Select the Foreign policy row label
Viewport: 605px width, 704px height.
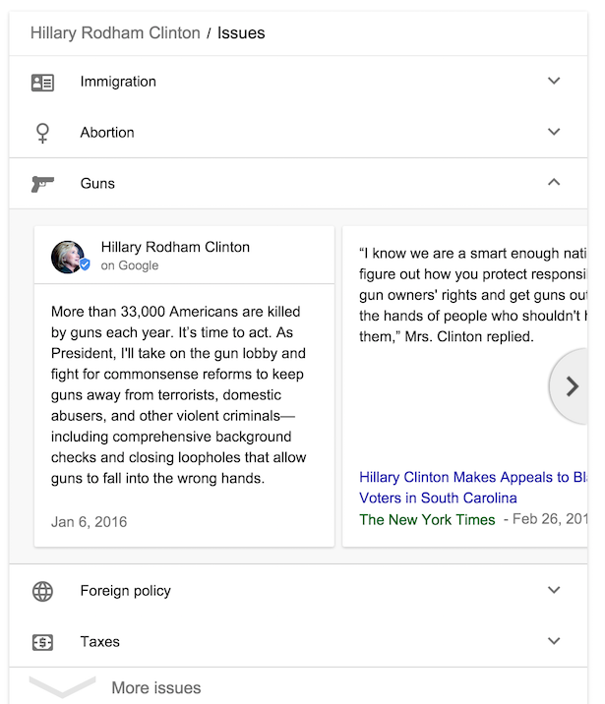click(126, 591)
